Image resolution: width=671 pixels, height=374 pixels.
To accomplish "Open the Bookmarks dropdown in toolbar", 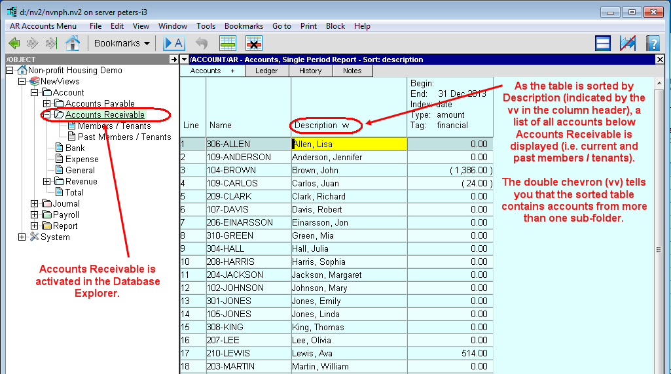I will pyautogui.click(x=122, y=43).
